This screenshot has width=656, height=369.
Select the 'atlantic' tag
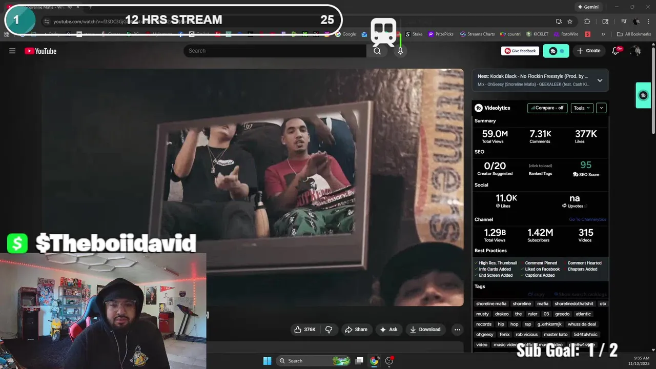pyautogui.click(x=583, y=314)
